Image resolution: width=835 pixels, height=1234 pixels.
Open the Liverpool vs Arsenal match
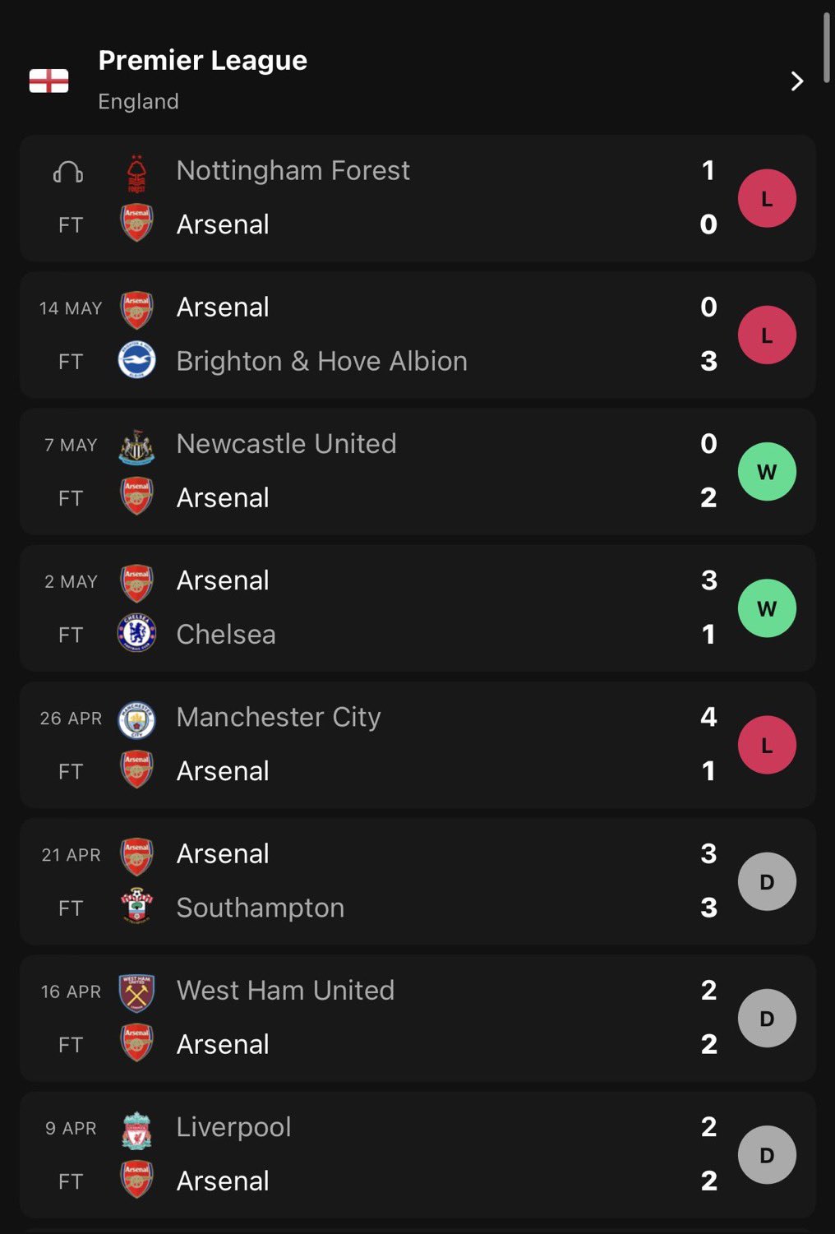tap(417, 1154)
